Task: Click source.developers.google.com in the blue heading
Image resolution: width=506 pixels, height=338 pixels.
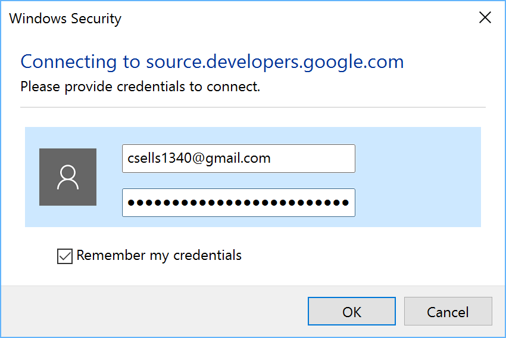Action: click(275, 61)
